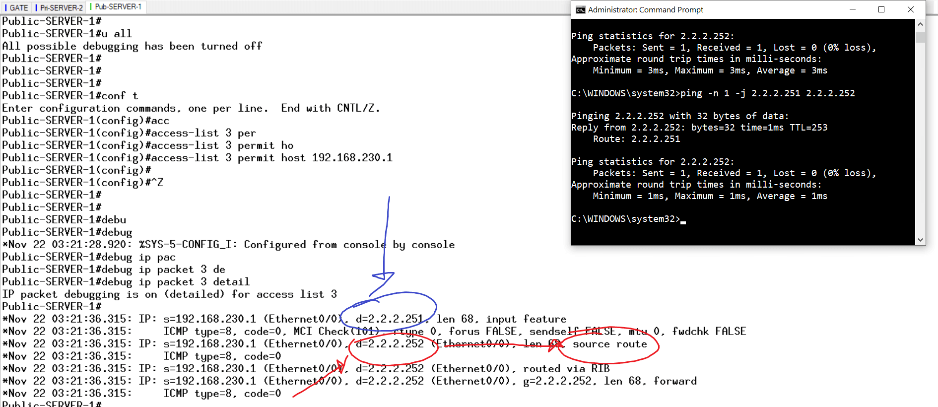938x407 pixels.
Task: Click the 'source route' text in debug output
Action: pos(610,344)
